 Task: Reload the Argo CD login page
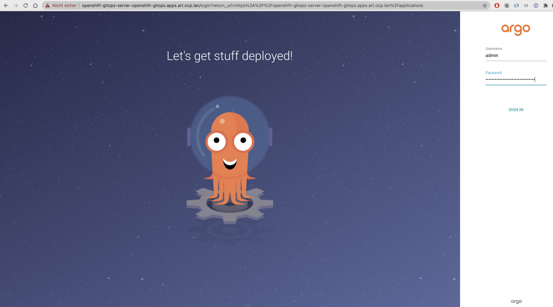(26, 5)
